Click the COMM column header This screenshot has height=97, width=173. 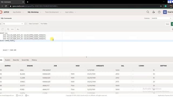click(x=141, y=66)
